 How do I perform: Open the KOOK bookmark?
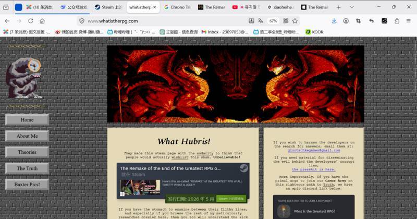pos(315,32)
